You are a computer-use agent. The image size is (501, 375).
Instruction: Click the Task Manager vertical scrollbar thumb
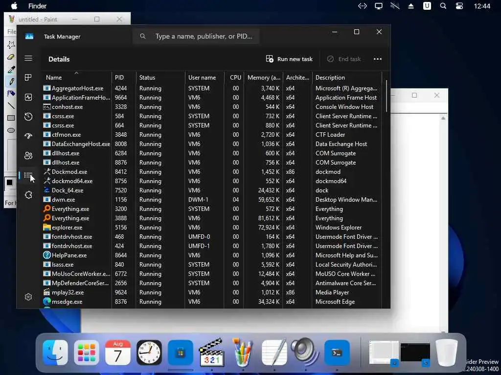(x=387, y=96)
